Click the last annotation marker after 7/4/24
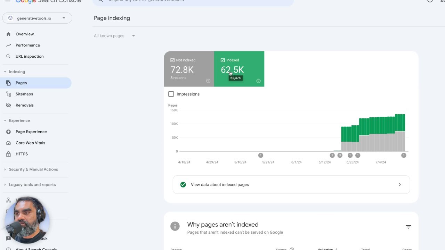The width and height of the screenshot is (445, 250). tap(404, 155)
